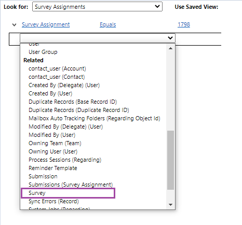
Task: Open the Survey Assignment field link
Action: pos(46,24)
